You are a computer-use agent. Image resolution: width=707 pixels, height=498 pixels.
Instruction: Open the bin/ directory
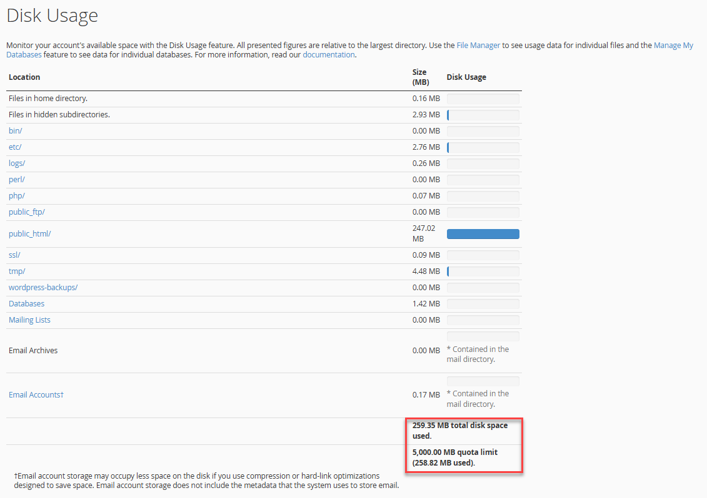point(16,130)
